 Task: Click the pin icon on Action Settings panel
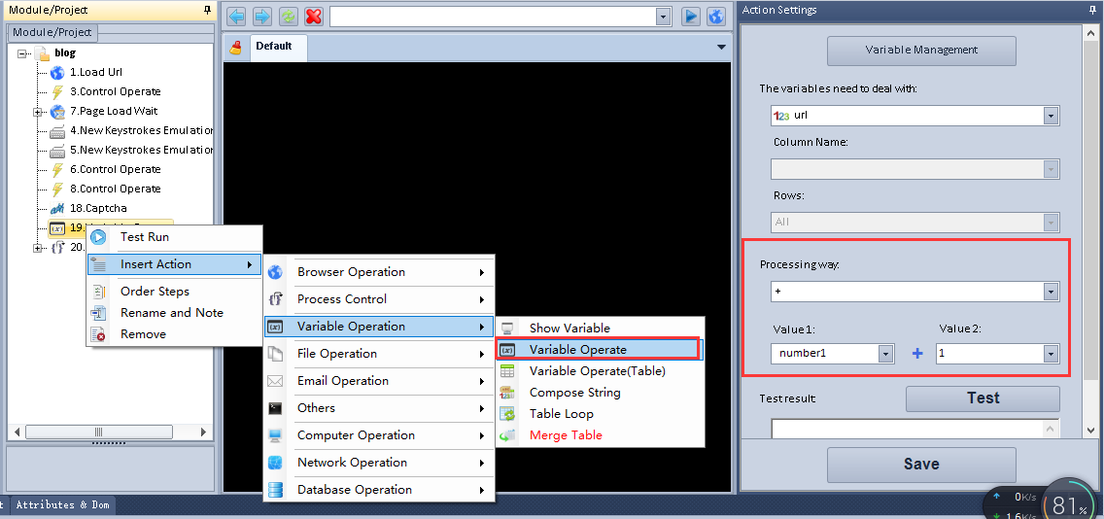click(x=1092, y=10)
